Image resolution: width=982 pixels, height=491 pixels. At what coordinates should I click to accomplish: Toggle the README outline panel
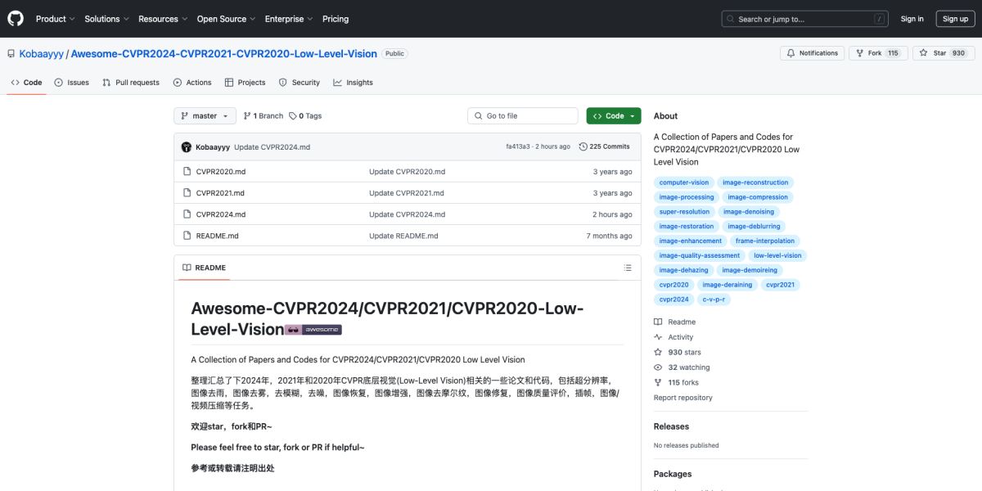[627, 268]
